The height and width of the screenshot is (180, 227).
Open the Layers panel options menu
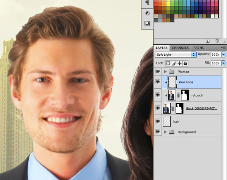click(x=223, y=48)
